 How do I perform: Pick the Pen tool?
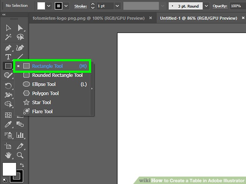click(x=8, y=48)
